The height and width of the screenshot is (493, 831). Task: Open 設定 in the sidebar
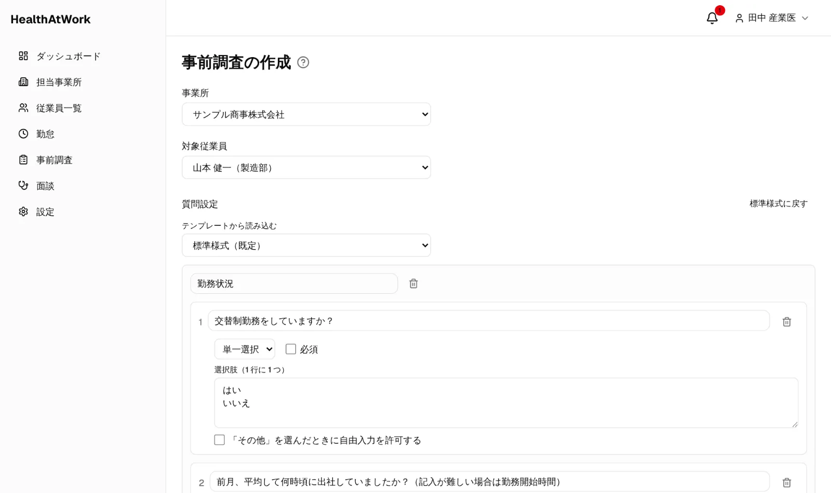point(46,212)
